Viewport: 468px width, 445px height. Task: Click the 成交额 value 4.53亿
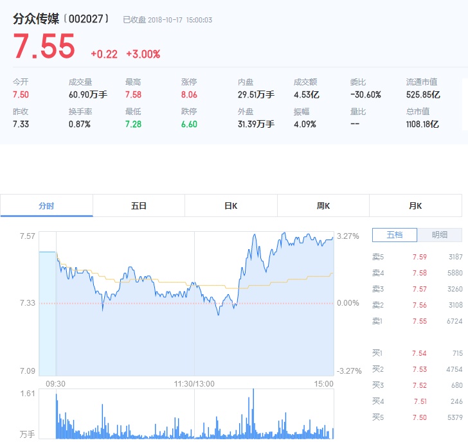tap(307, 95)
